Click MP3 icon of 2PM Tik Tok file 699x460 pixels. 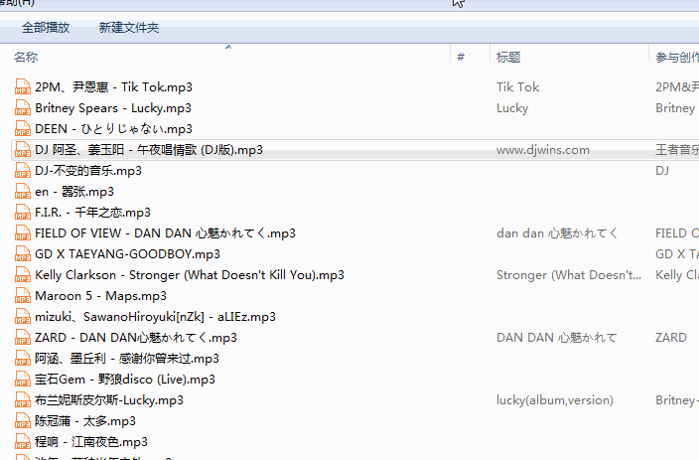[22, 87]
